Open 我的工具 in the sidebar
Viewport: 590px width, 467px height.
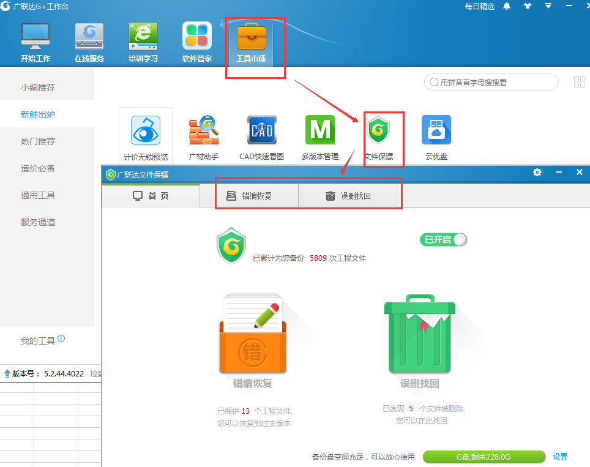tap(37, 341)
